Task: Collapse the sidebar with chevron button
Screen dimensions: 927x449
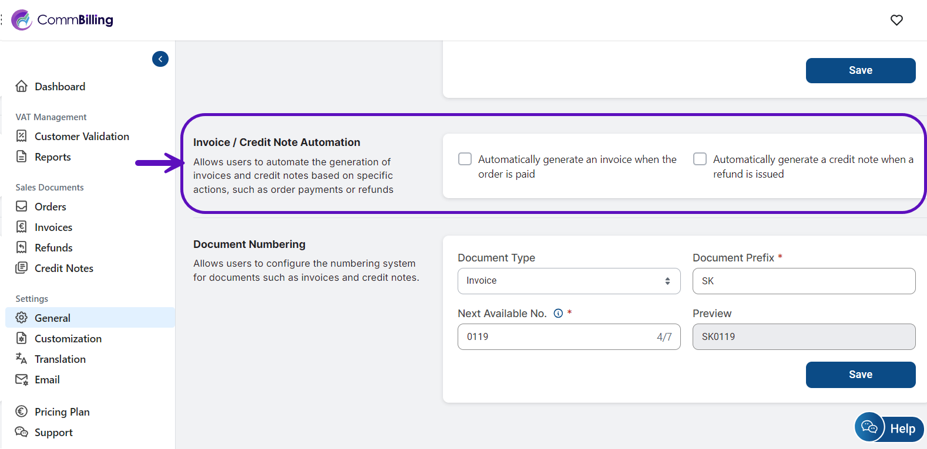Action: (x=160, y=59)
